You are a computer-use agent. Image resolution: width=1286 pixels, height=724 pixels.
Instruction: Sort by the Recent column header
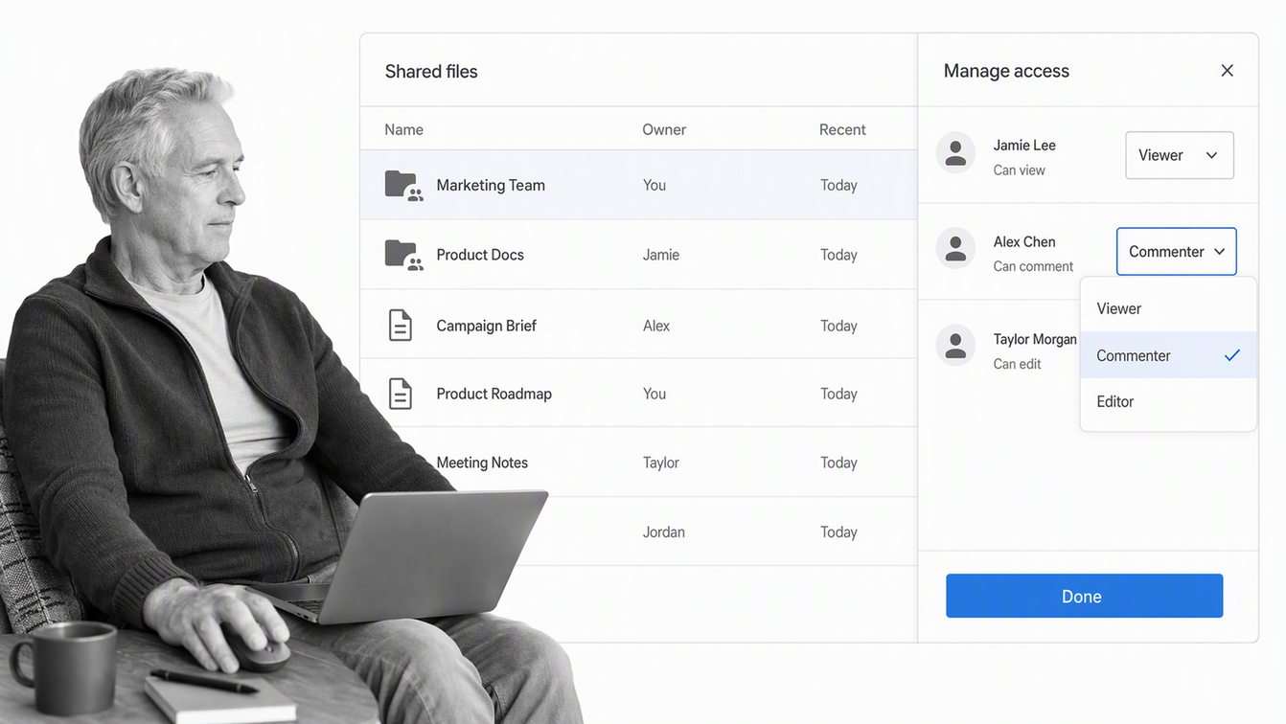(x=842, y=129)
